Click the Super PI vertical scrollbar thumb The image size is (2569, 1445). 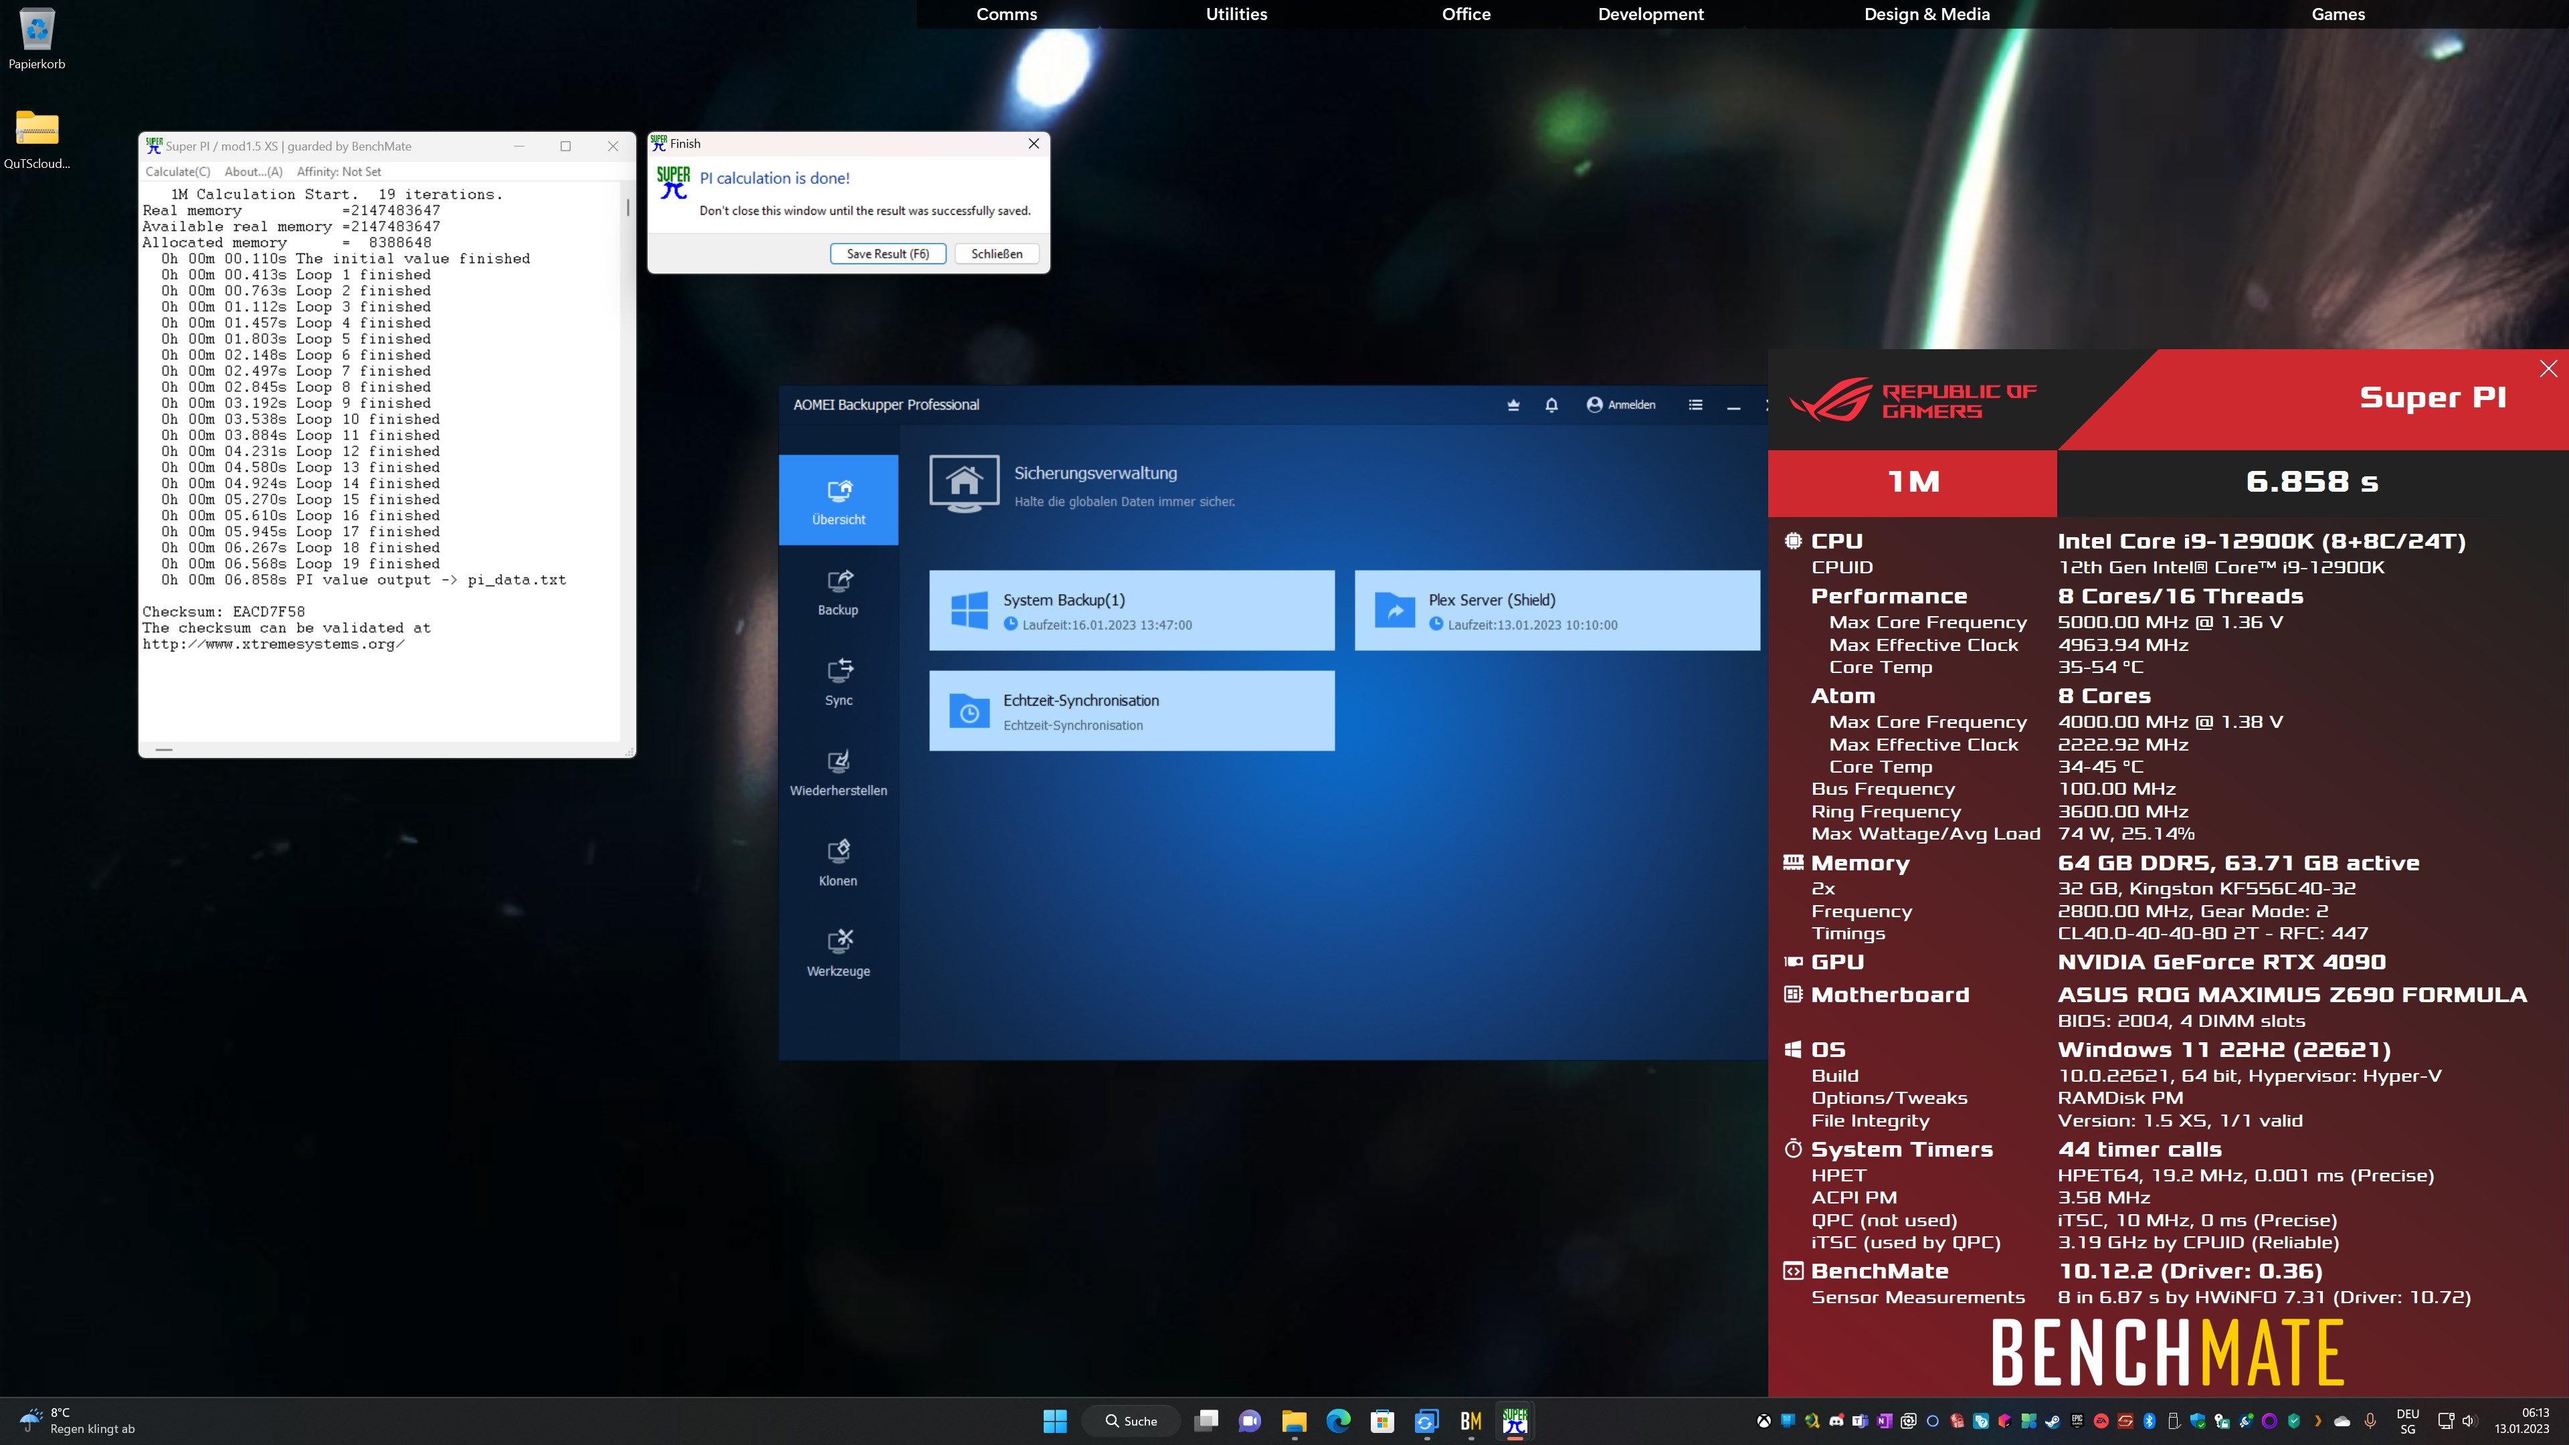[628, 207]
